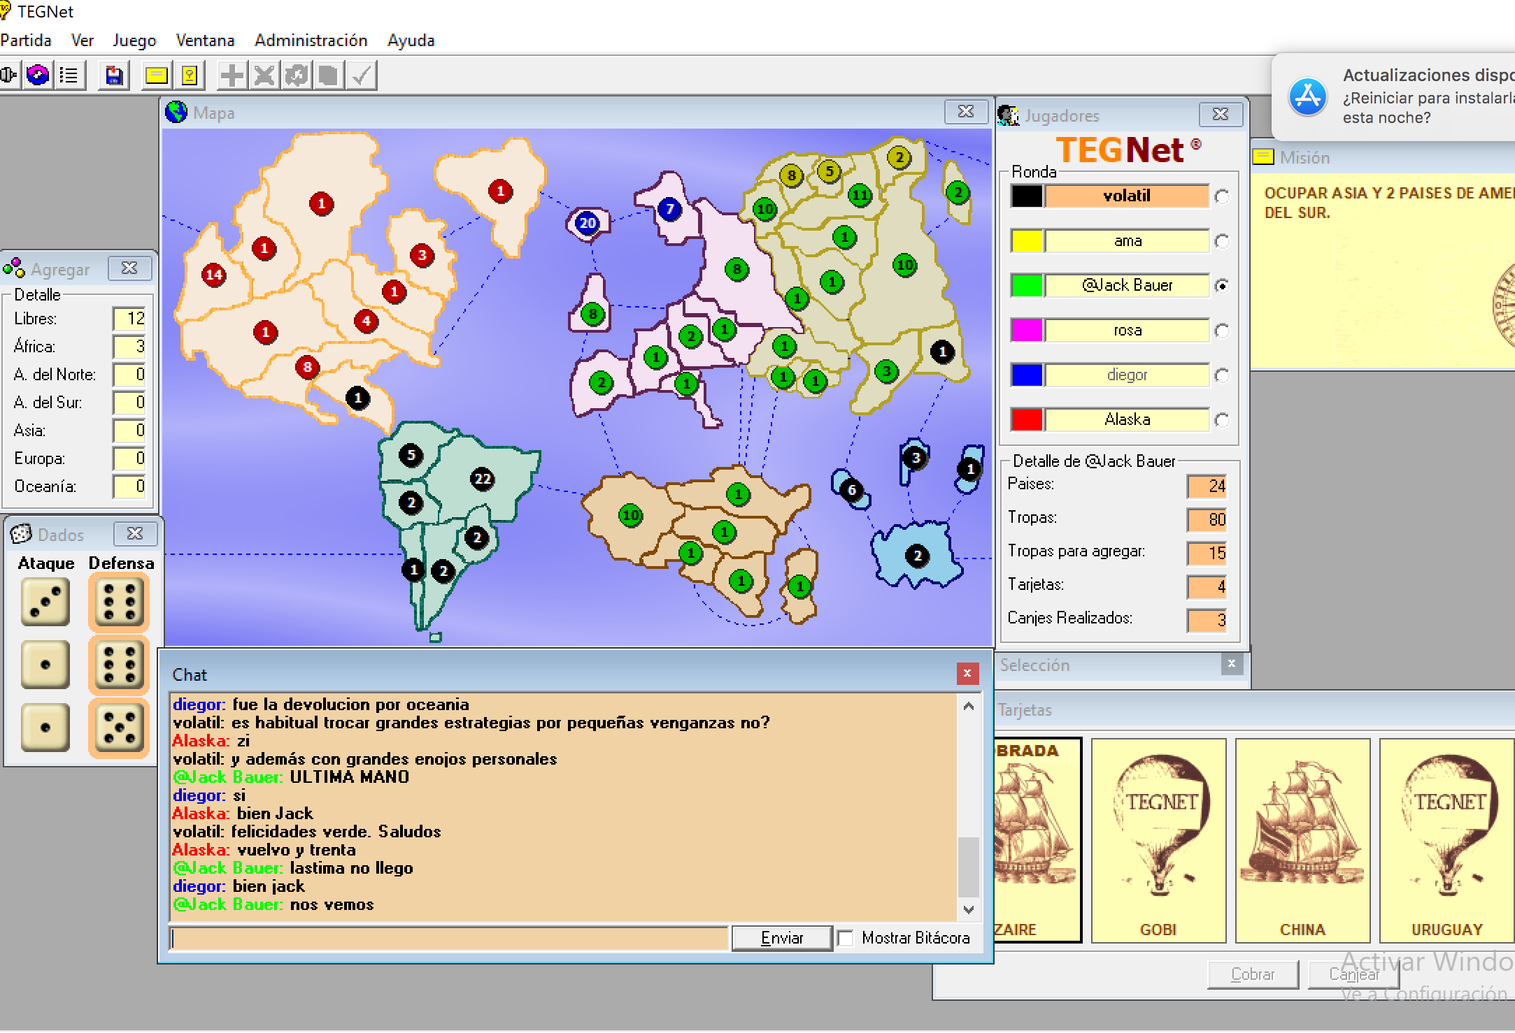
Task: Click the Libres value field showing 12
Action: (129, 318)
